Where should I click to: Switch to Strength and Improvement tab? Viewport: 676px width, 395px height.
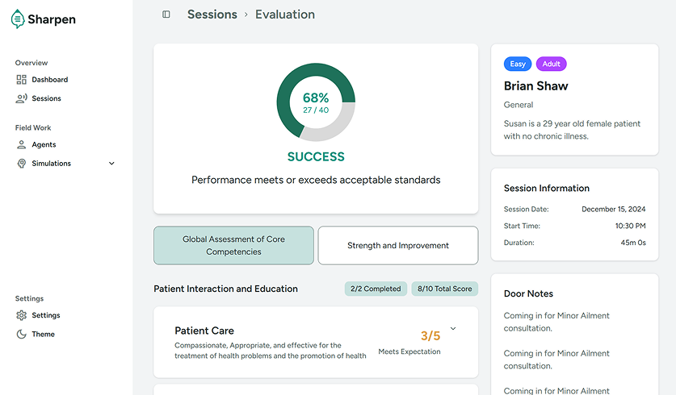tap(398, 245)
